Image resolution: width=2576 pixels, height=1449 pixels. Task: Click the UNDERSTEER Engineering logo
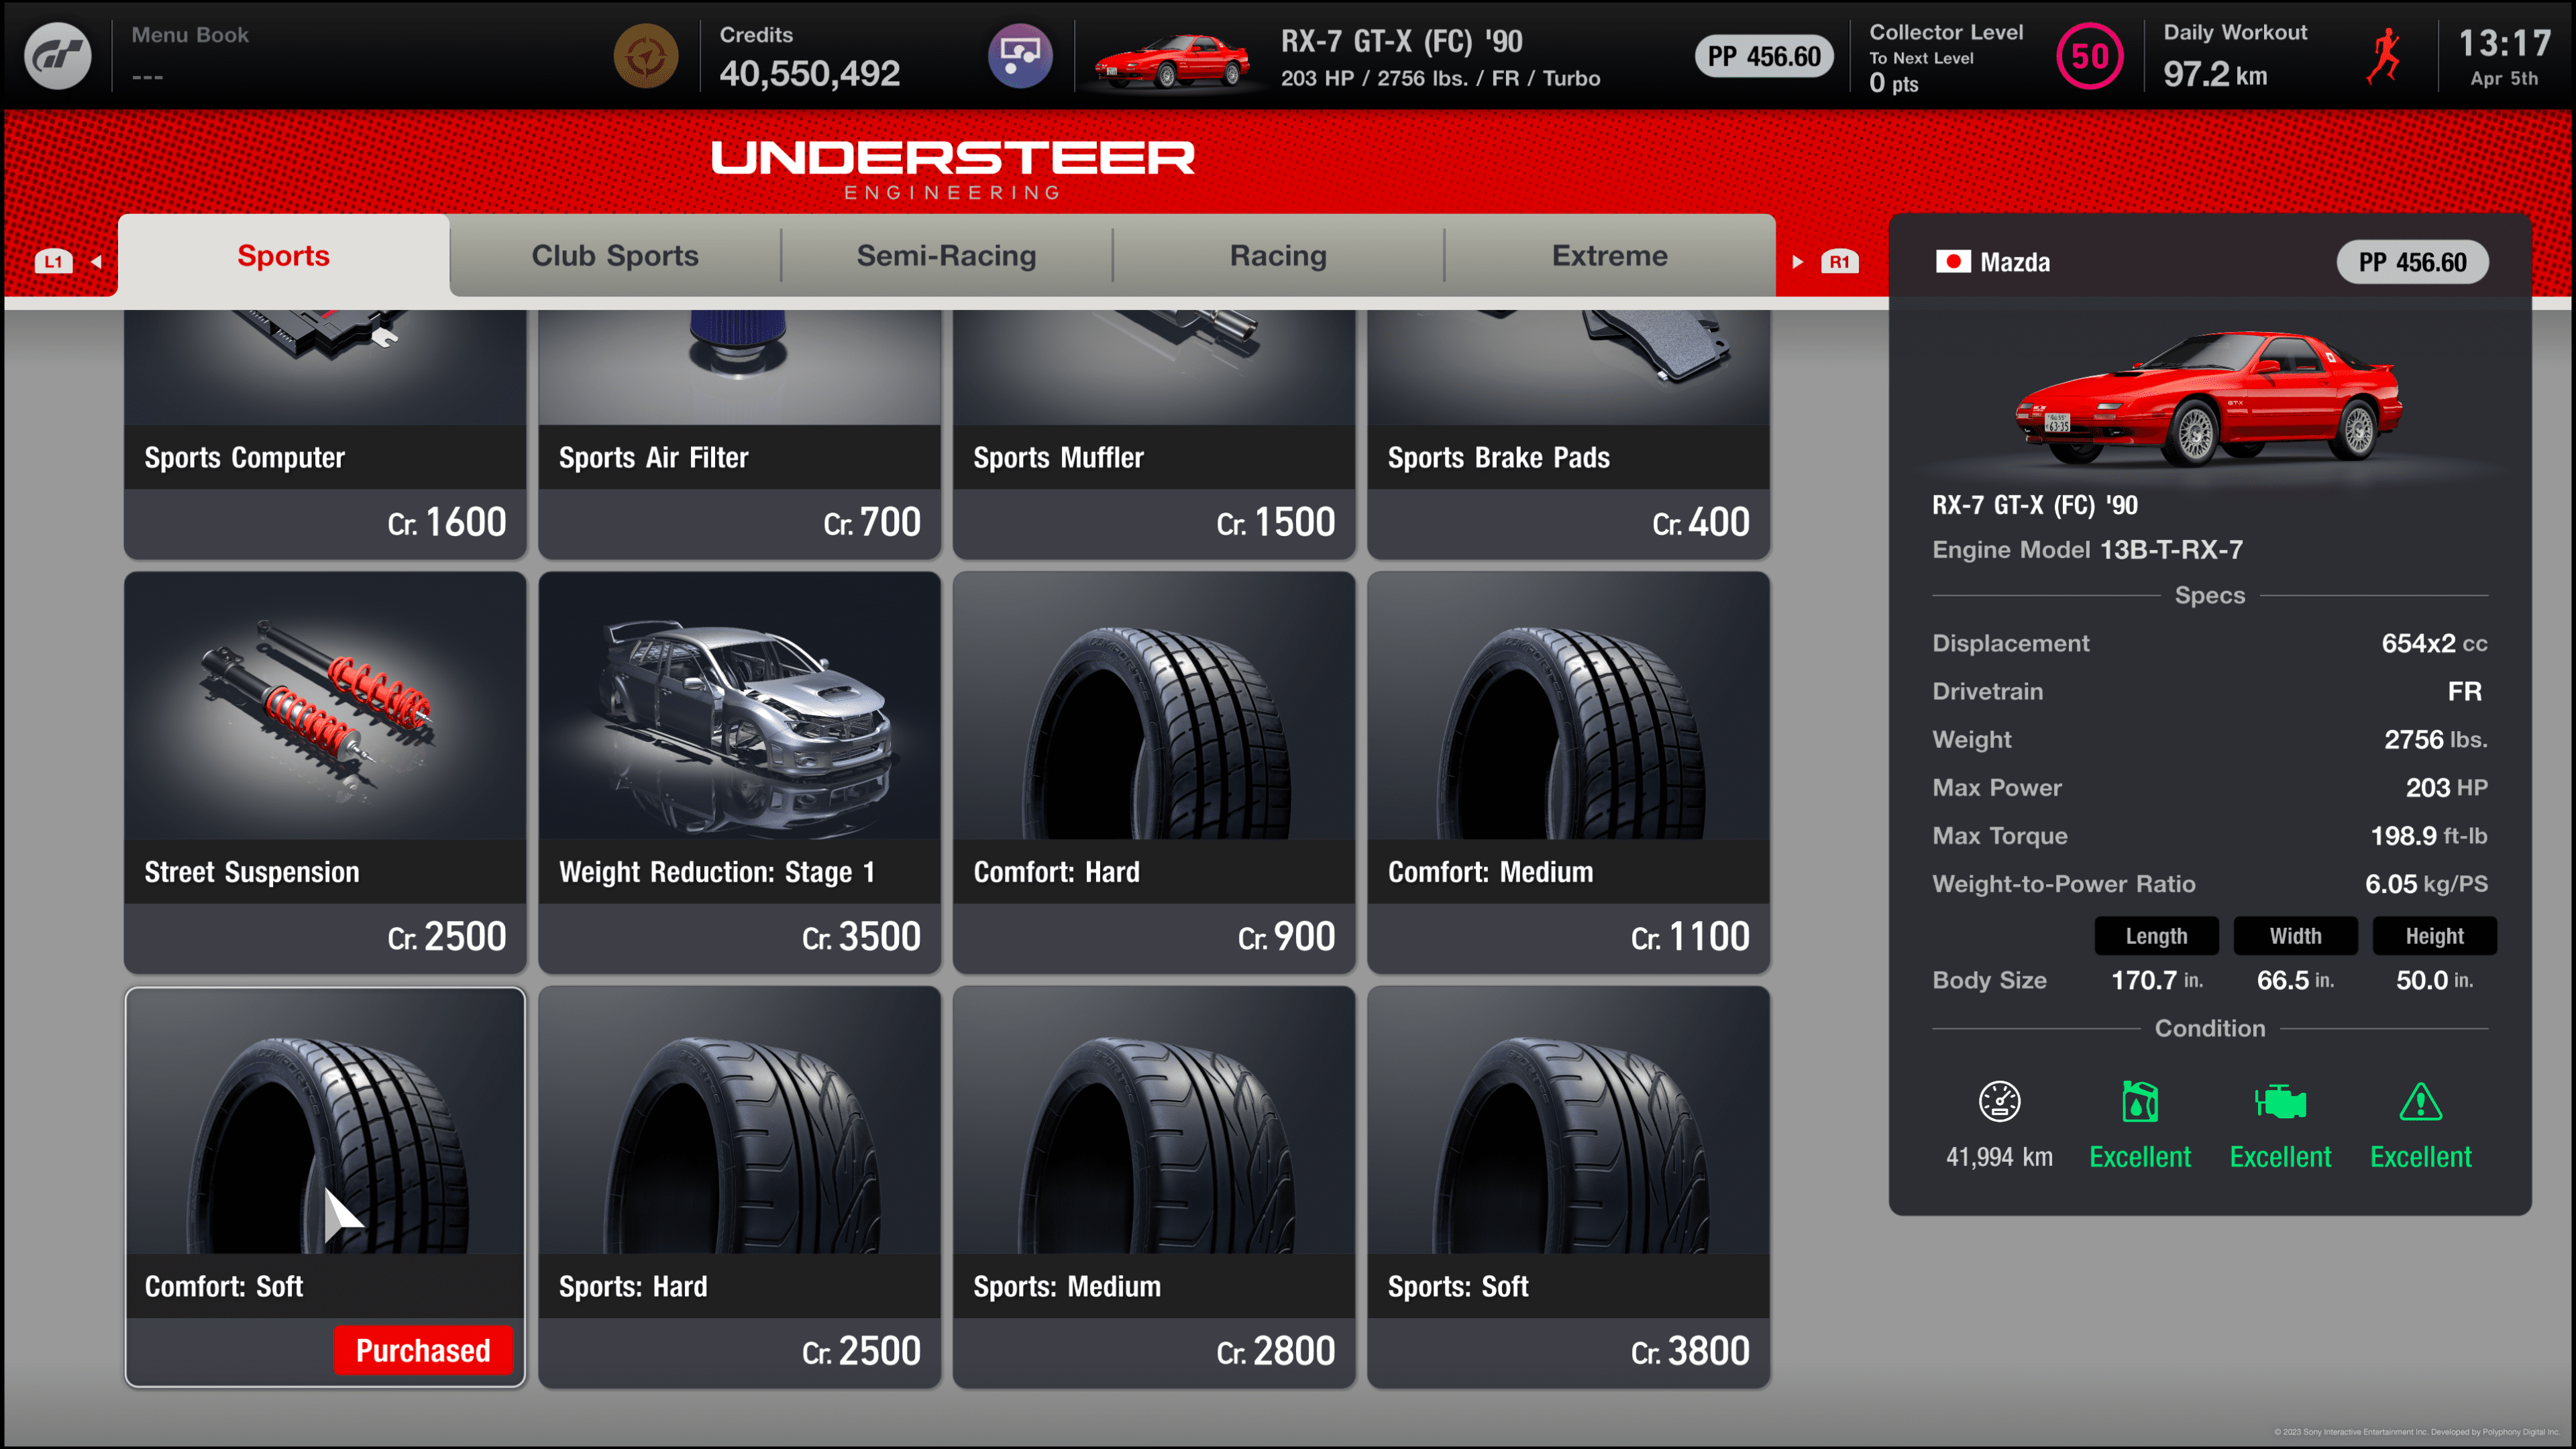click(952, 170)
